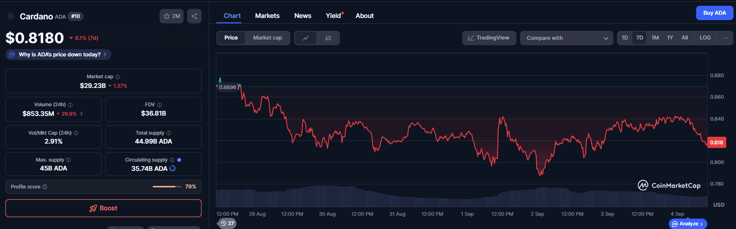Image resolution: width=736 pixels, height=229 pixels.
Task: Switch to line chart view icon
Action: (x=306, y=38)
